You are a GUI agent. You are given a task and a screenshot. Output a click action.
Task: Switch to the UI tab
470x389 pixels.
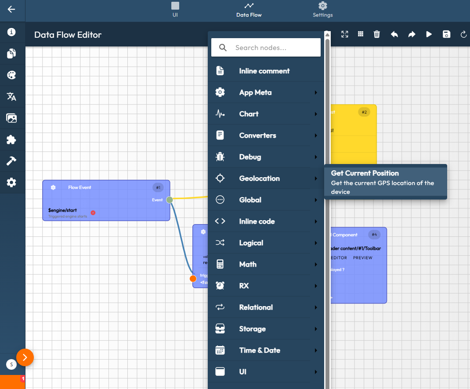175,10
